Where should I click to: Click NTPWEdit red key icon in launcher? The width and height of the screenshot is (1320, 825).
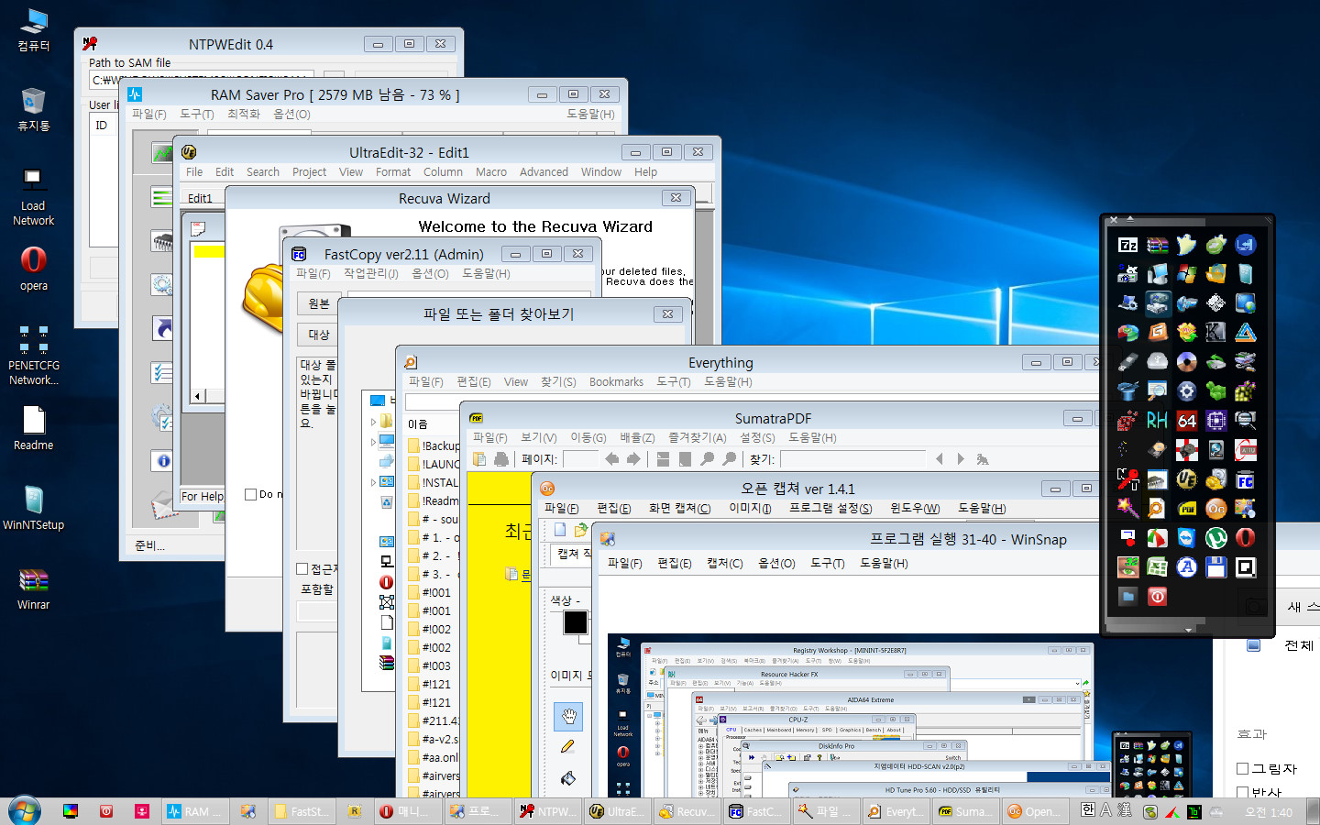(1128, 479)
